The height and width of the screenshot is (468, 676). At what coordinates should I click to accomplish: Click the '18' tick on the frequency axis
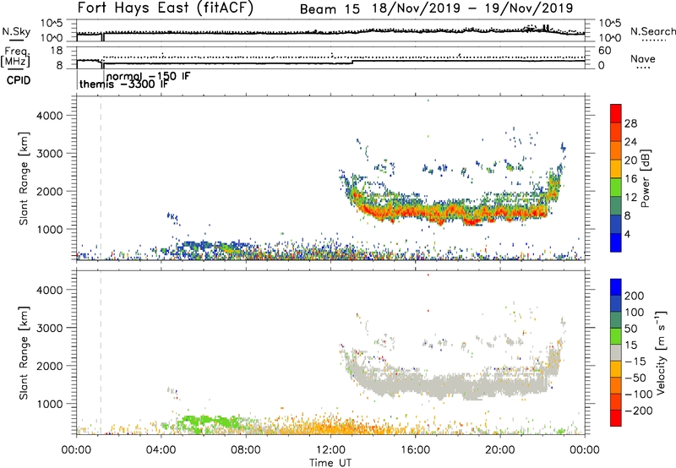click(x=57, y=51)
